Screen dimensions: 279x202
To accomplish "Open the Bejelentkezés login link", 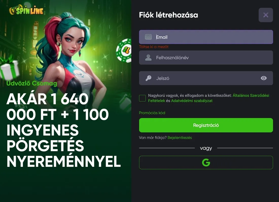I will [x=180, y=137].
